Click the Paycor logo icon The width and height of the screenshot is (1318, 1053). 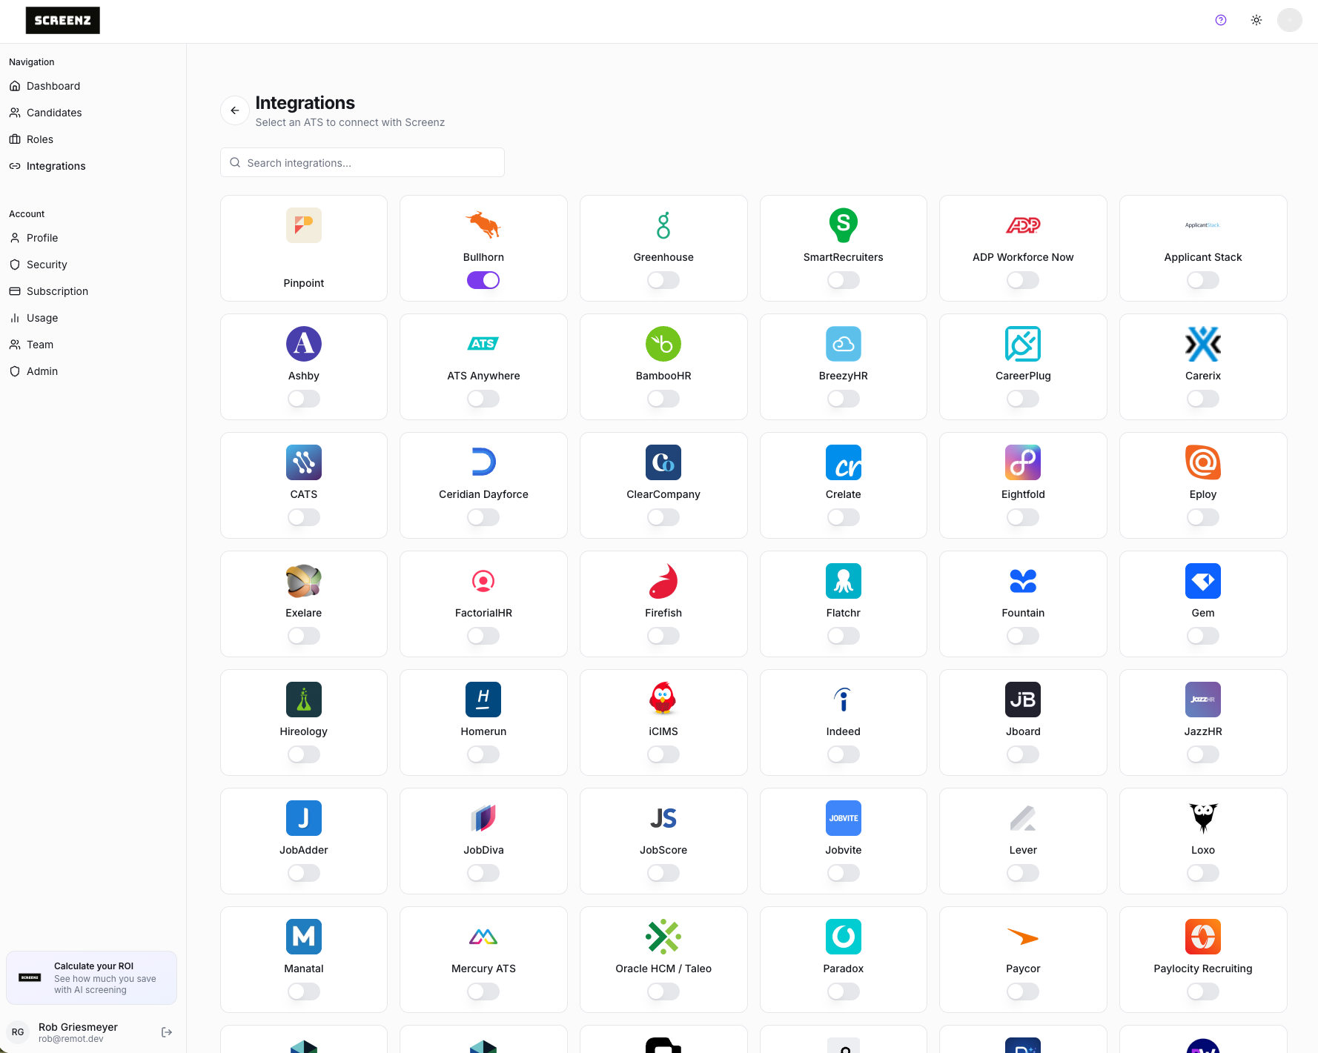1023,937
